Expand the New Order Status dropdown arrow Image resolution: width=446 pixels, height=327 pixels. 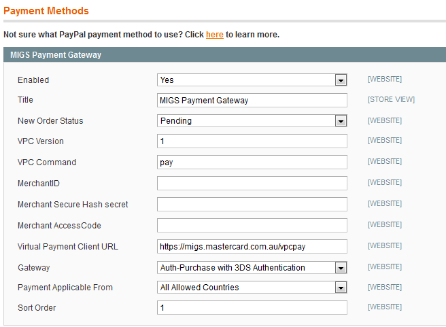[x=341, y=121]
